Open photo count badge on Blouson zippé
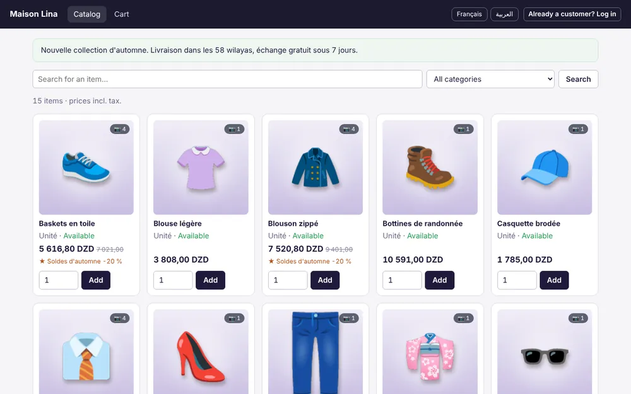Viewport: 631px width, 394px height. (349, 129)
